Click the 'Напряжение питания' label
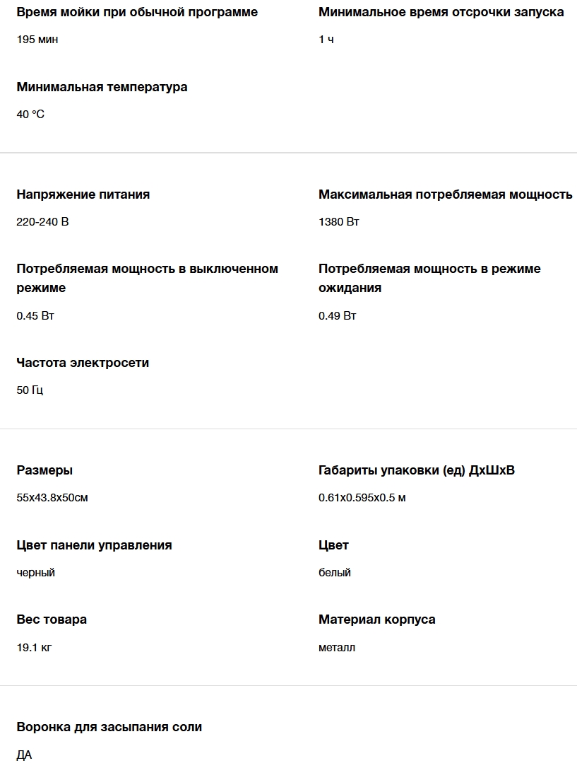 [83, 194]
